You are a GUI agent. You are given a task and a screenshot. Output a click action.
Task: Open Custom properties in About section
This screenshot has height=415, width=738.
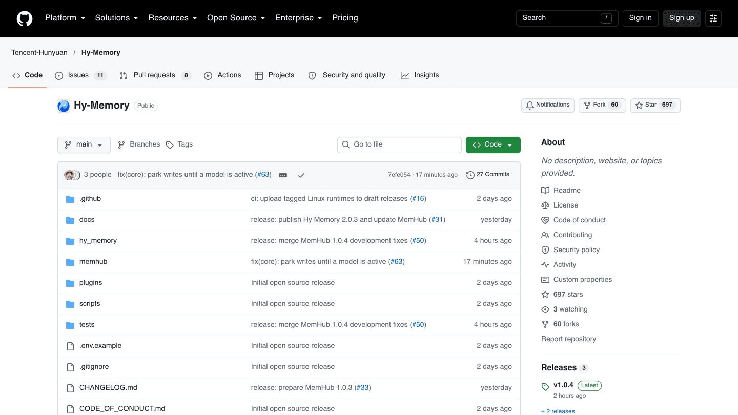pos(577,280)
